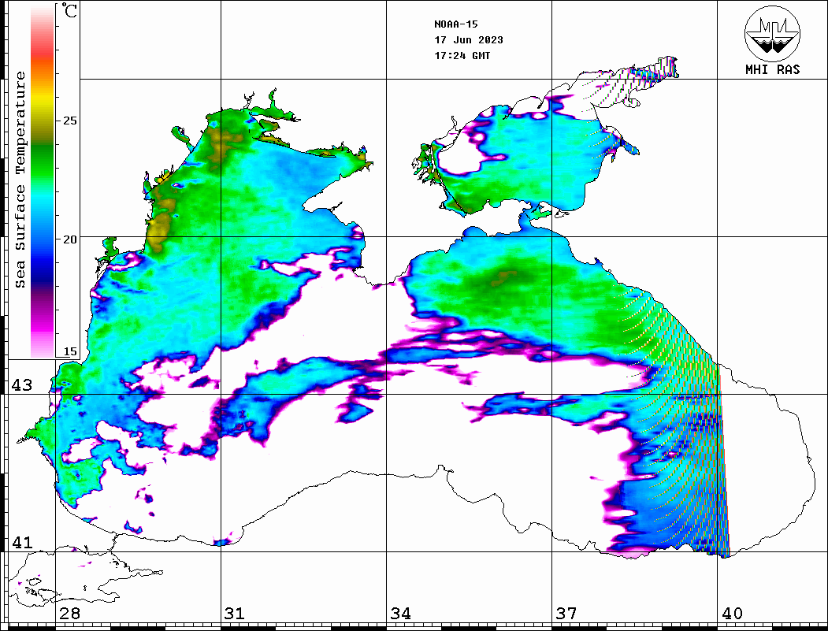Click the °C unit label

pyautogui.click(x=69, y=10)
